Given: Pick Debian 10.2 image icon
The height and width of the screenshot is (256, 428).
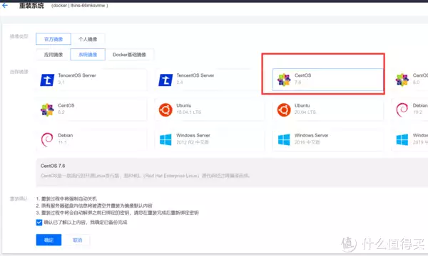Looking at the screenshot, I should pyautogui.click(x=402, y=110).
